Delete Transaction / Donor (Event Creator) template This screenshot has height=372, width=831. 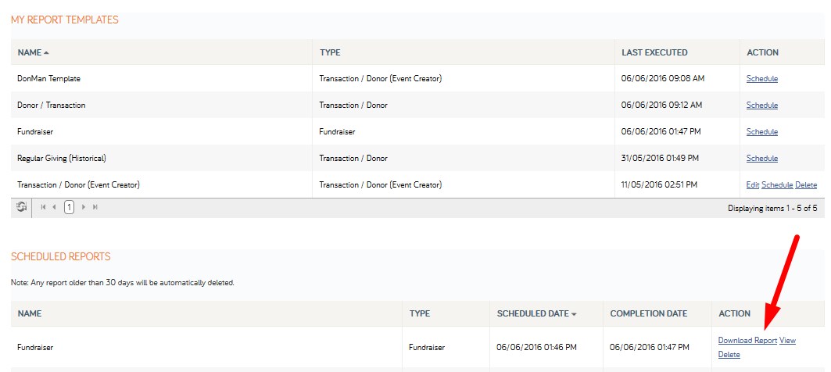point(806,185)
